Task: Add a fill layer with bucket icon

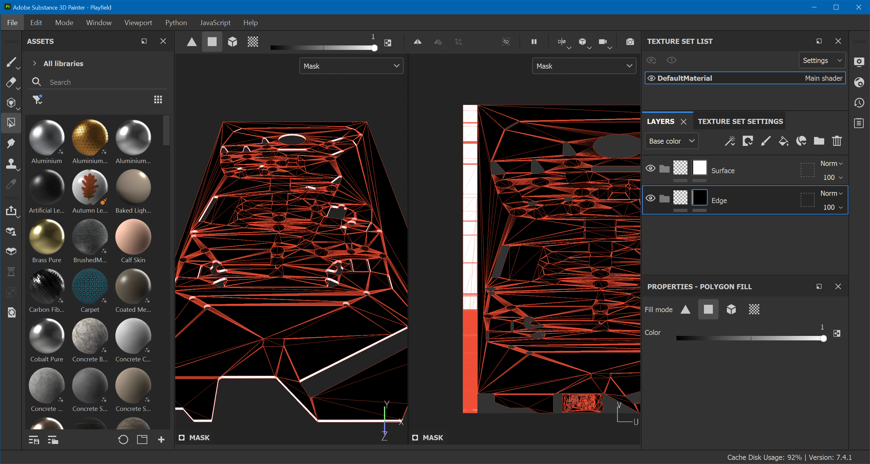Action: coord(783,141)
